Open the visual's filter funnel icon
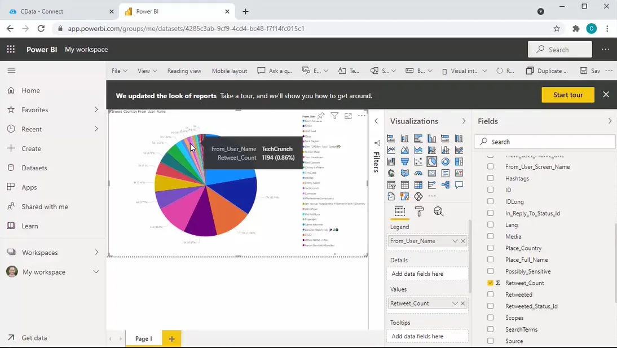The width and height of the screenshot is (617, 348). pos(335,116)
